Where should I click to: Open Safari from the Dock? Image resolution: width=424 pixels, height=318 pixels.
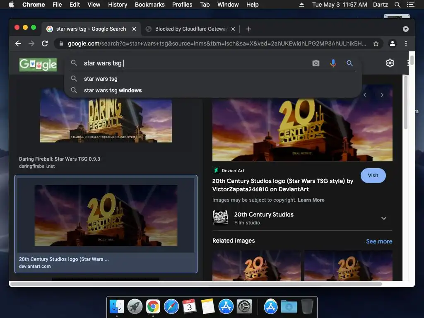point(171,306)
